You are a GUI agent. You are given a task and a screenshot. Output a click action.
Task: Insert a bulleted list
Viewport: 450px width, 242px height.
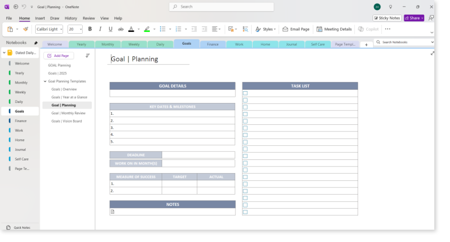click(163, 29)
